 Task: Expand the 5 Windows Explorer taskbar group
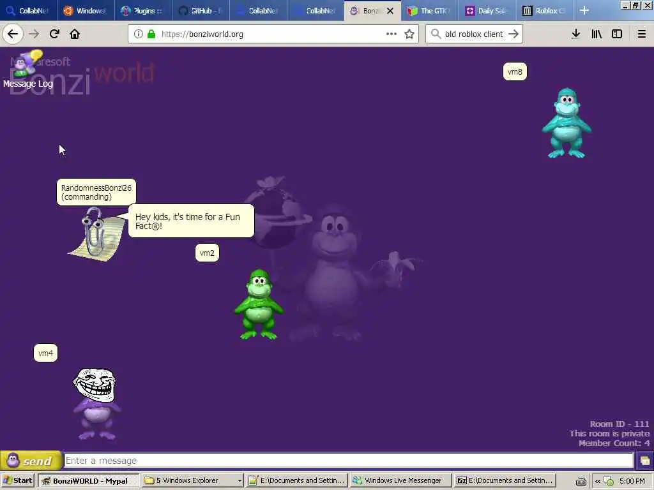click(x=192, y=480)
